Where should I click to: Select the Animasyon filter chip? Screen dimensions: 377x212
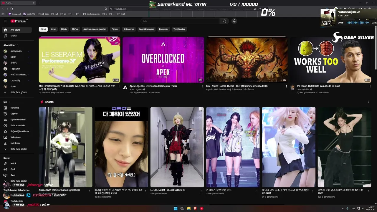129,29
